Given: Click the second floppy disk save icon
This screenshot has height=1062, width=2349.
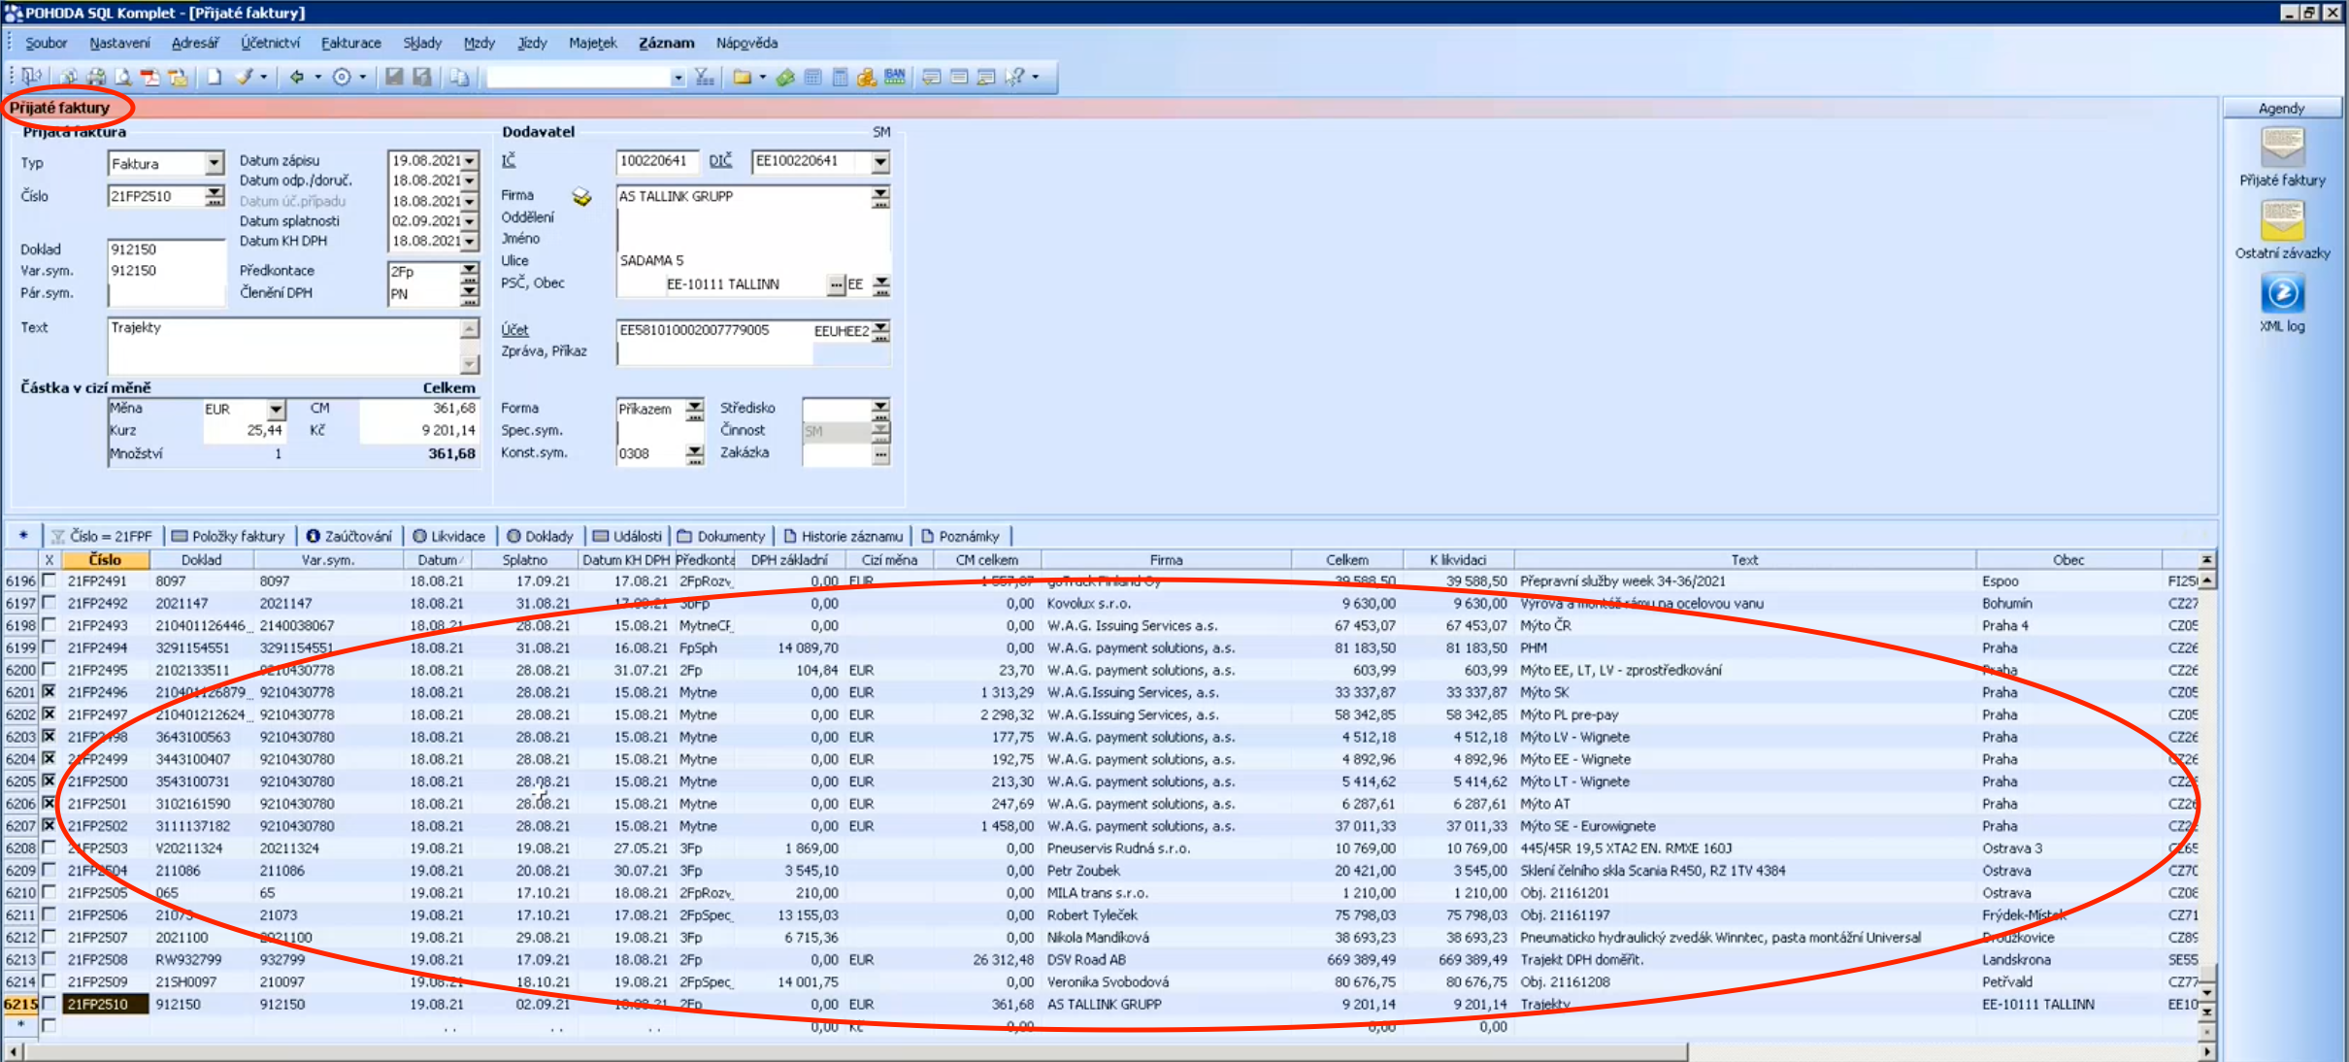Looking at the screenshot, I should (x=422, y=77).
